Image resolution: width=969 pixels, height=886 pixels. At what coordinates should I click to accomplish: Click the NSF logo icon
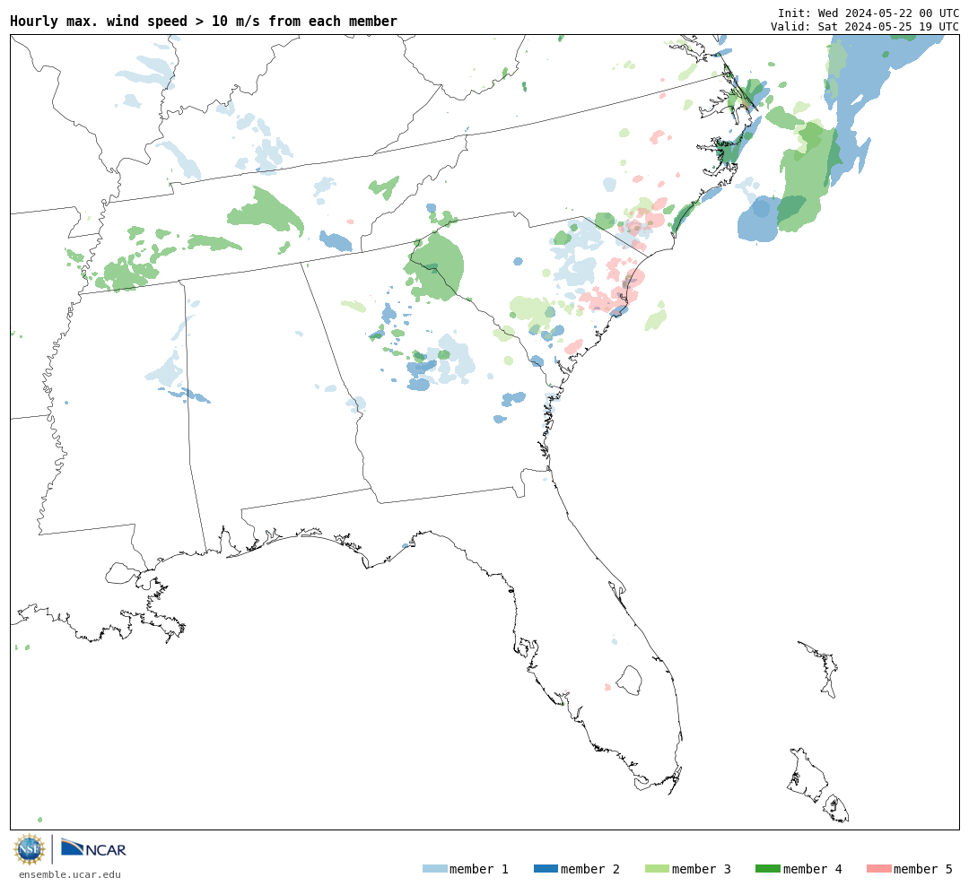click(x=29, y=849)
